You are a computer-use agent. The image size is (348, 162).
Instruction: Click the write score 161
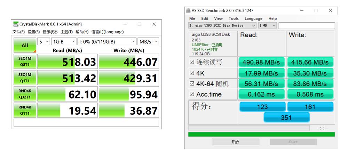click(310, 107)
